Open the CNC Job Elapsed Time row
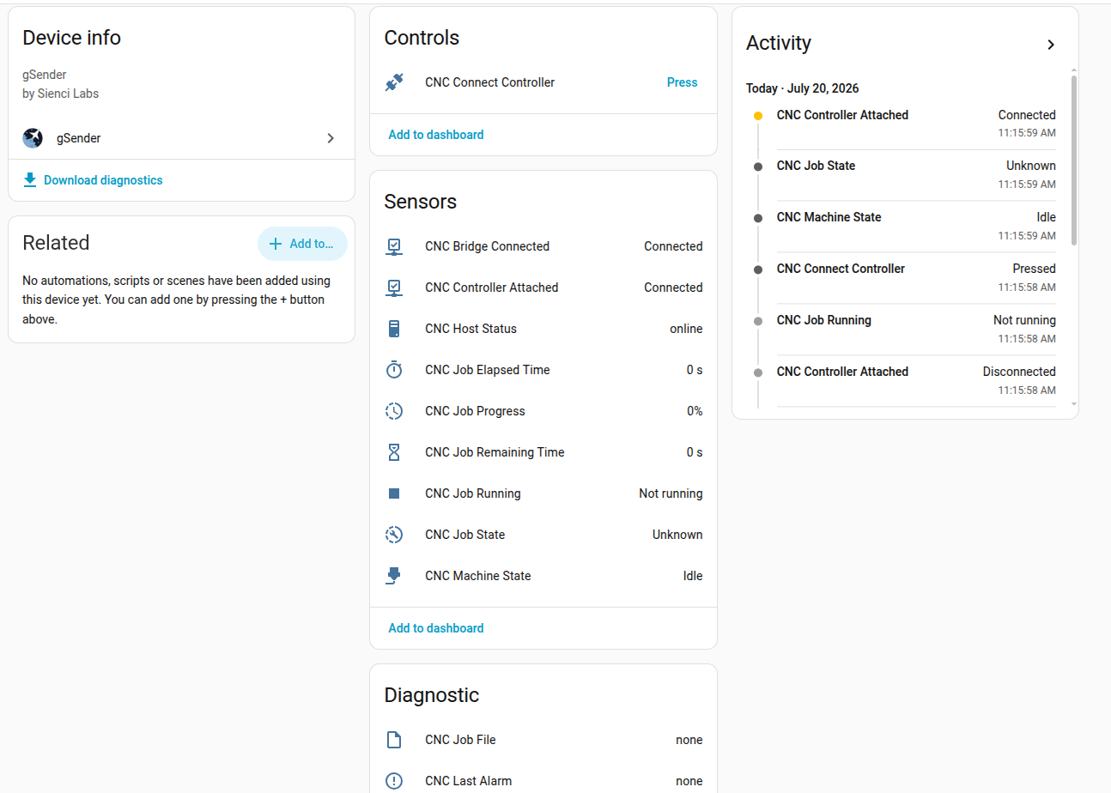 [543, 370]
